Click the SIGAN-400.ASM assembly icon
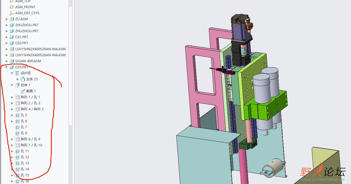Screen dimensions: 351x184 coord(12,61)
